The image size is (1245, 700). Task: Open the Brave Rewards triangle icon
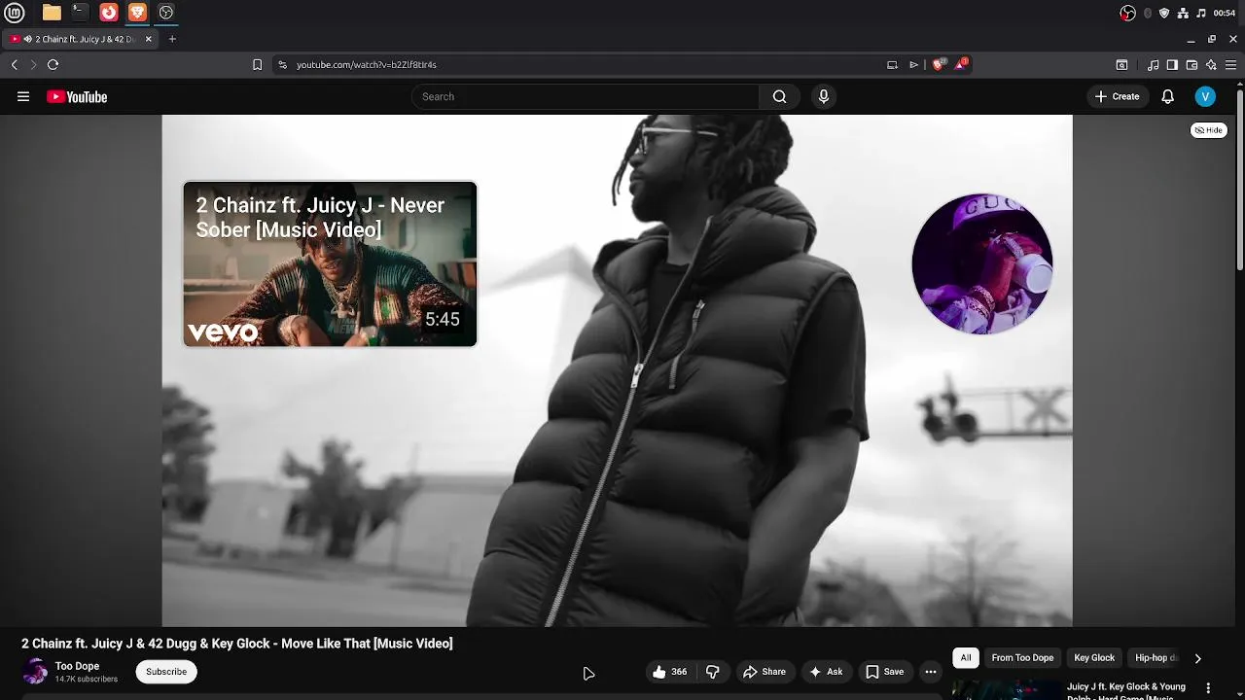click(961, 64)
